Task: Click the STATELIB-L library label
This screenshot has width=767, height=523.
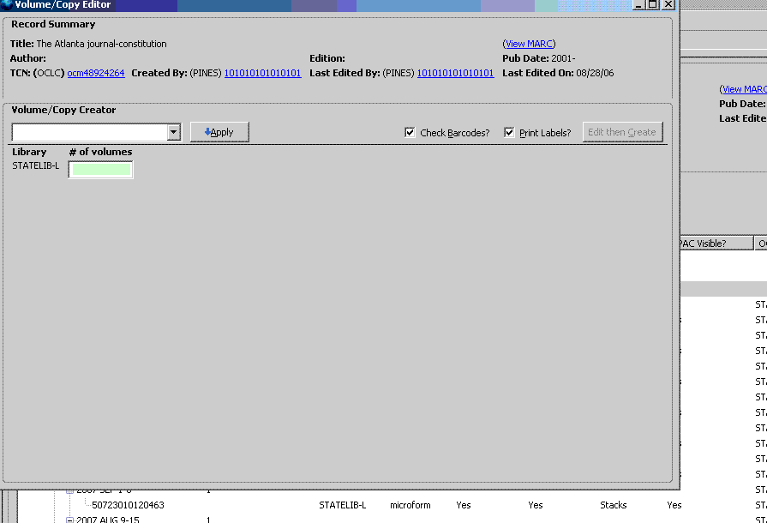Action: click(36, 165)
